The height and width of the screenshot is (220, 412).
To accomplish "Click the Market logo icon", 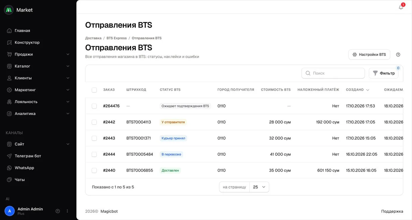I will point(9,10).
